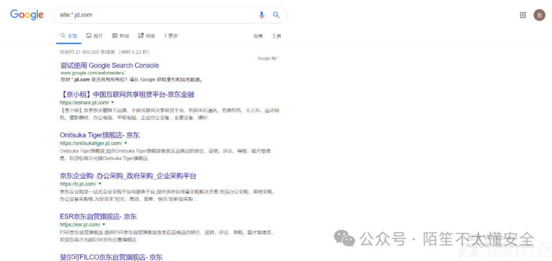The height and width of the screenshot is (261, 552).
Task: Open 工具 (Tools) options
Action: point(277,36)
